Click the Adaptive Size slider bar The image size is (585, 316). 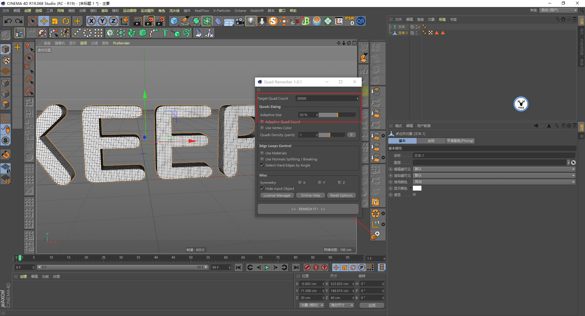(x=337, y=115)
